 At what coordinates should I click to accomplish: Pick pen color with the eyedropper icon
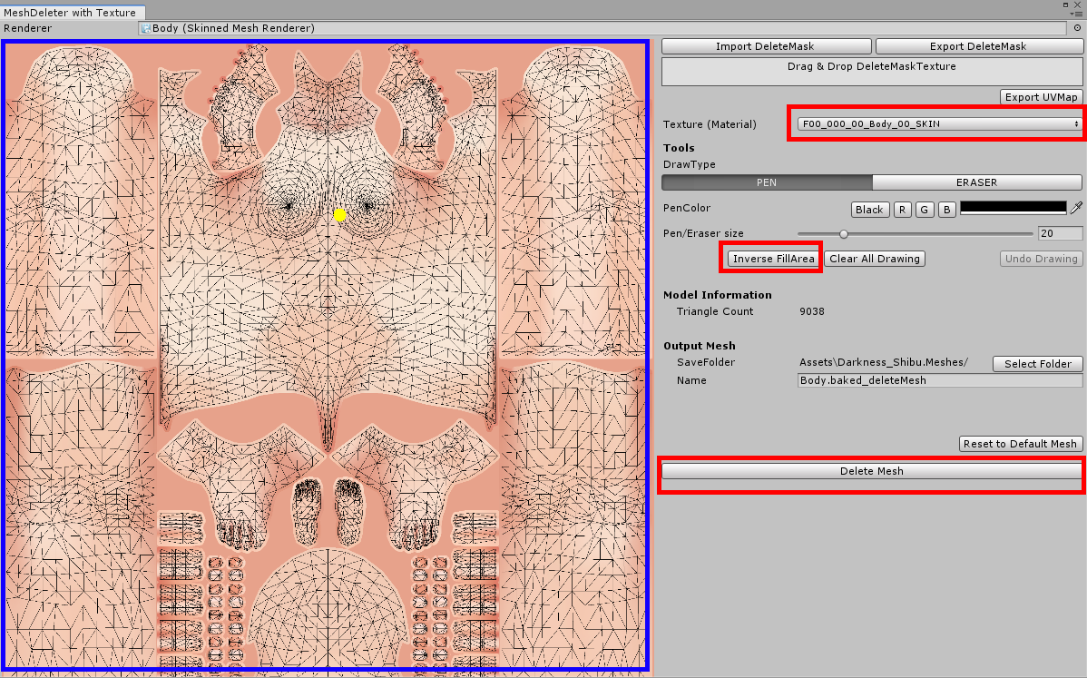click(1076, 208)
